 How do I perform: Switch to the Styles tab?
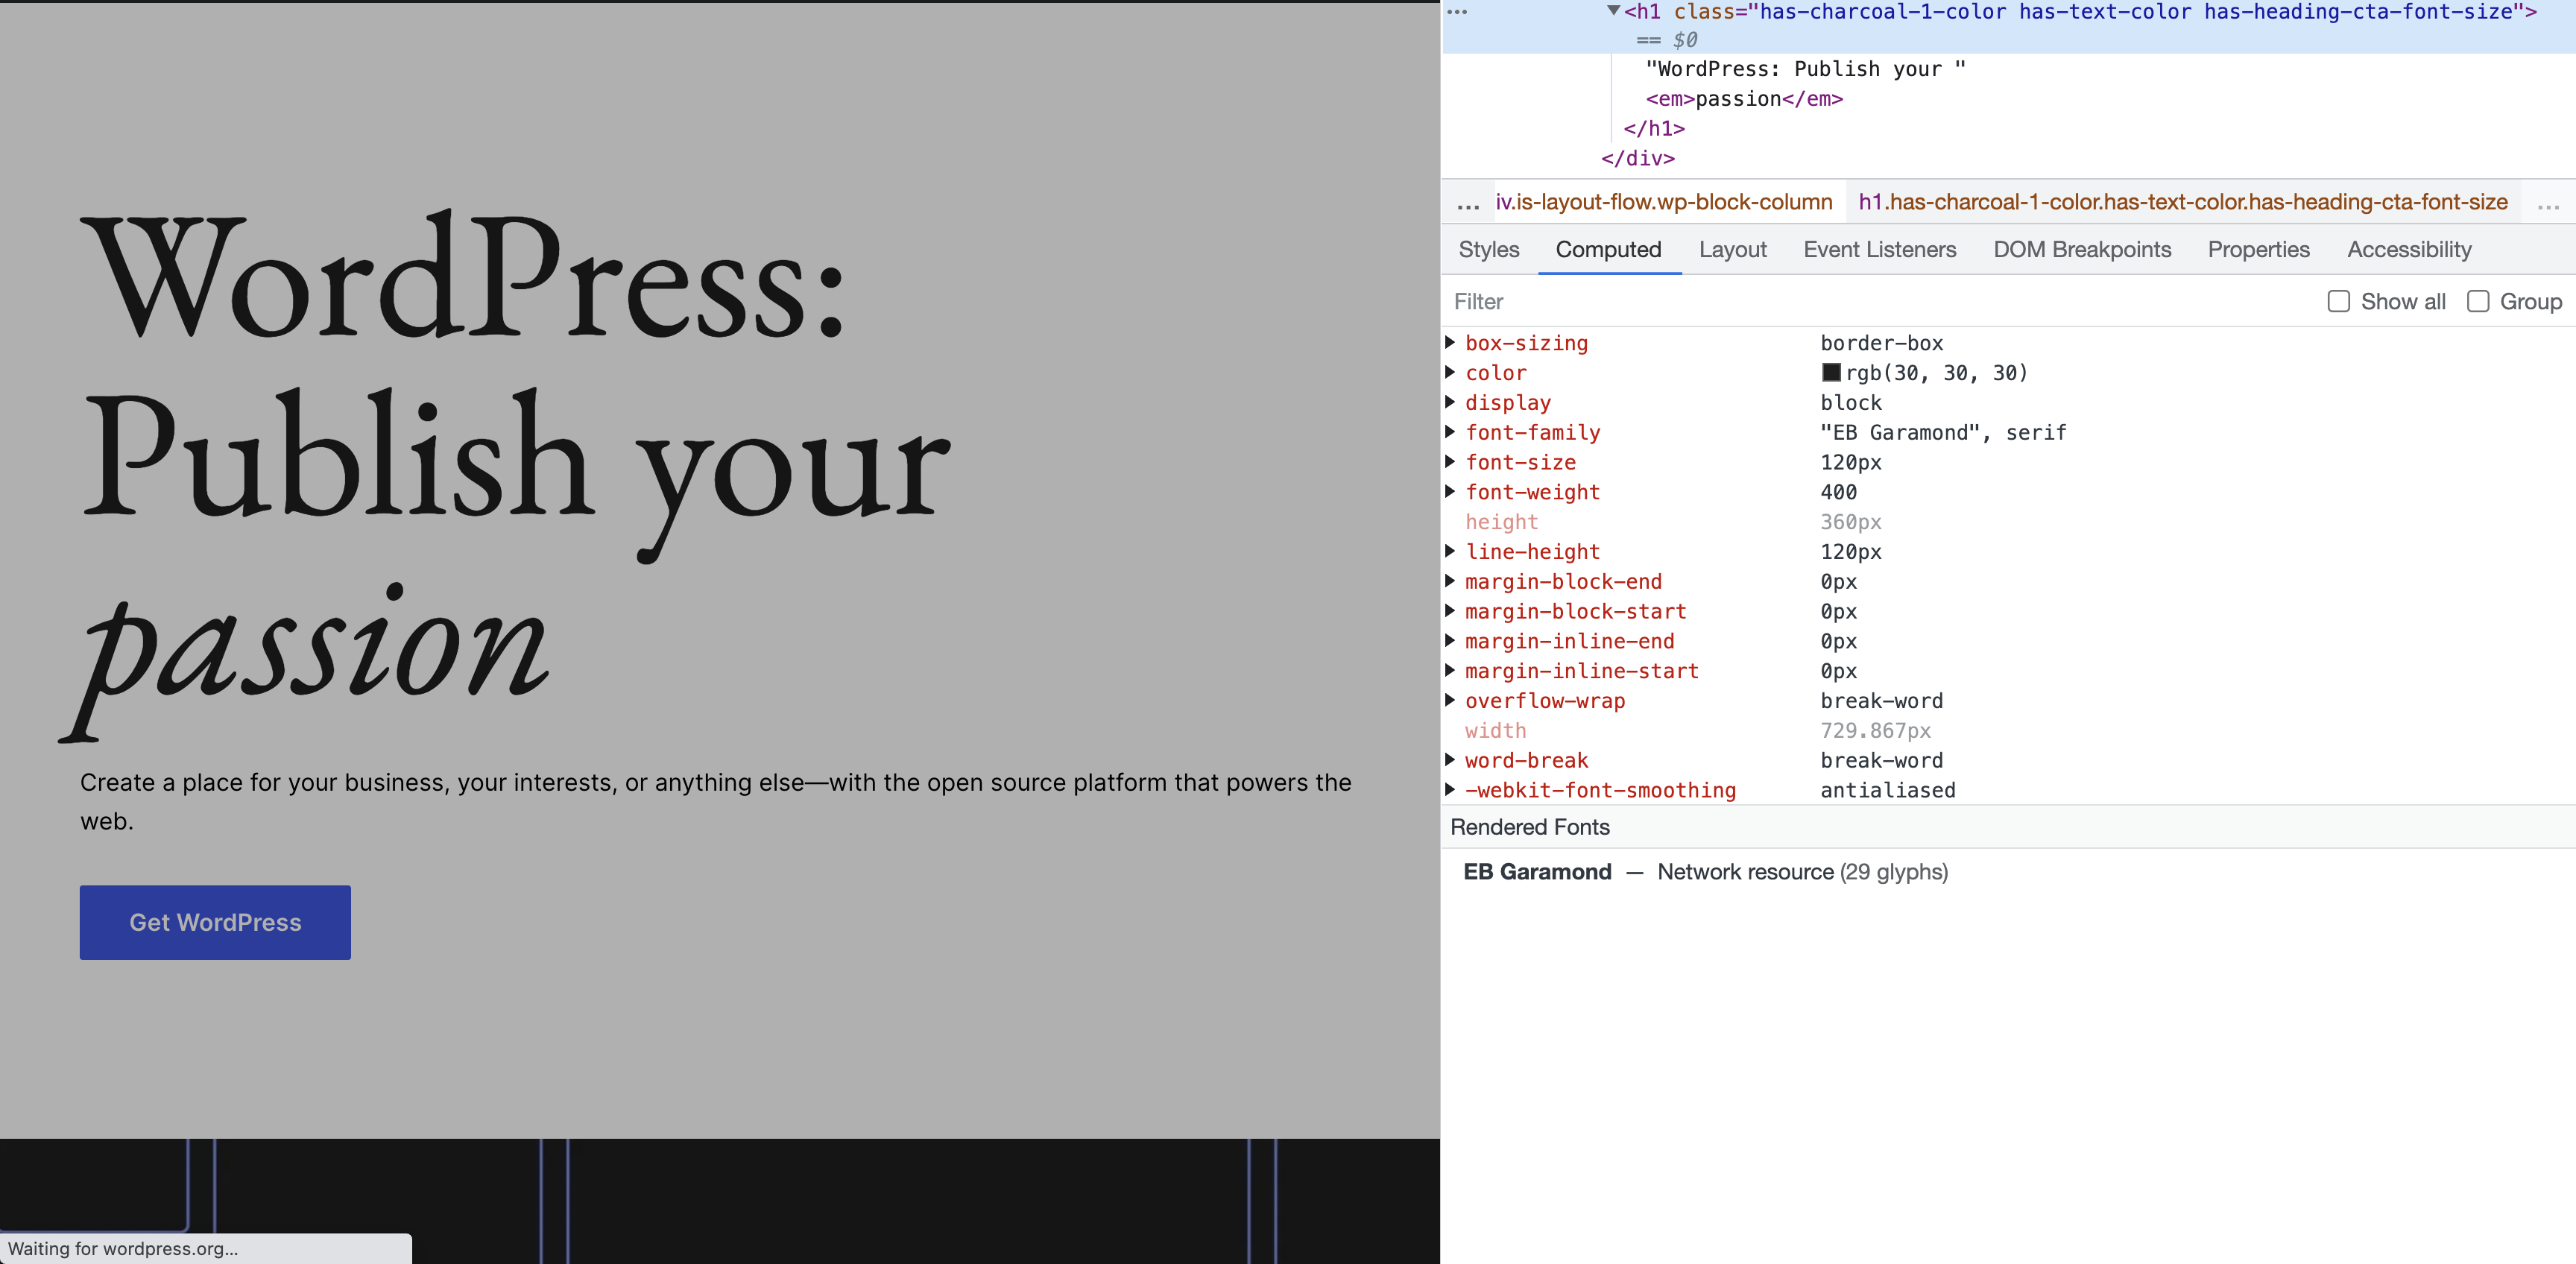tap(1488, 250)
